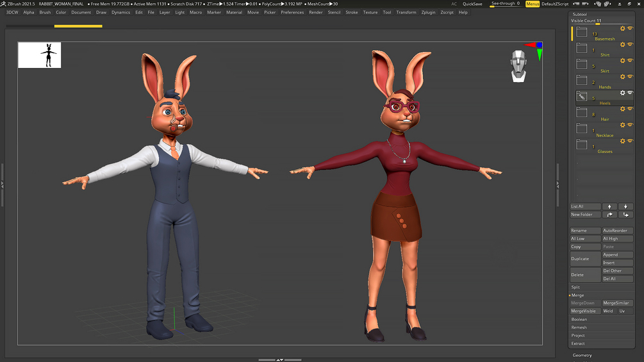Click the move-down curved arrow icon
Screen dimensions: 644x362
(625, 215)
